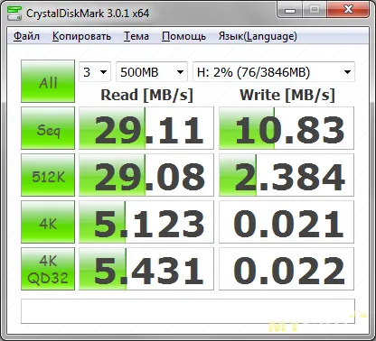Run all benchmarks with All button
Image resolution: width=376 pixels, height=341 pixels.
click(x=48, y=81)
